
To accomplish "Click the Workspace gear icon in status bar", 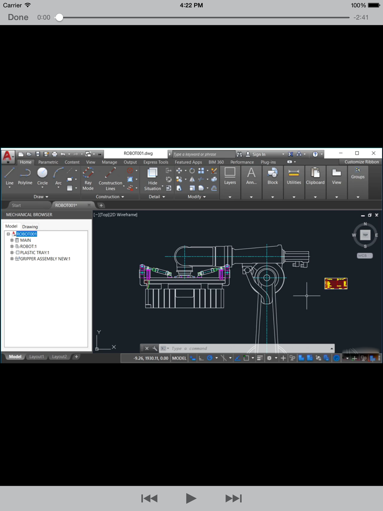I will pyautogui.click(x=269, y=358).
